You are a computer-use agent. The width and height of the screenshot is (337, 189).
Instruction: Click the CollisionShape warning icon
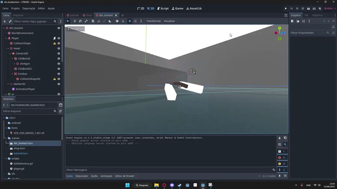54,43
